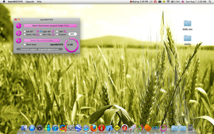The image size is (214, 134).
Task: Open Firefox from the dock
Action: coord(94,128)
